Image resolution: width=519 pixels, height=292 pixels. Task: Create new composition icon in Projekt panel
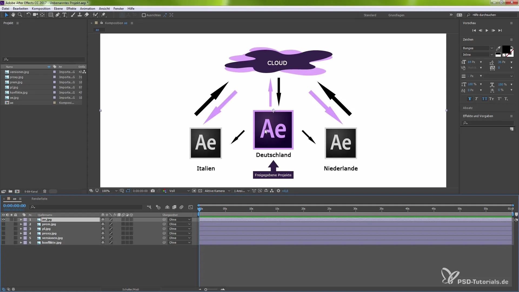[17, 191]
